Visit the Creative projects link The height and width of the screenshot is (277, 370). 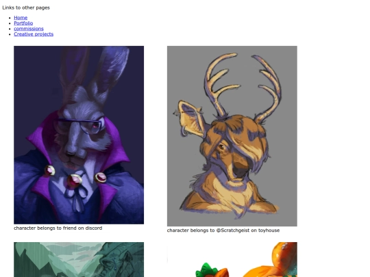coord(34,34)
